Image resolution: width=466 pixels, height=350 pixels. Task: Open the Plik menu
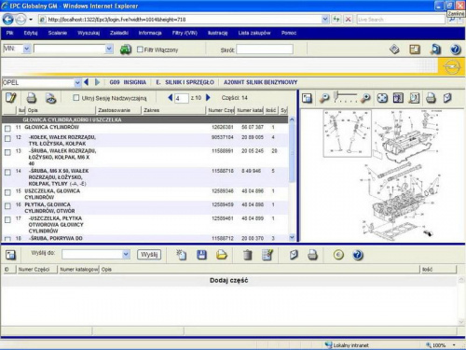point(9,33)
